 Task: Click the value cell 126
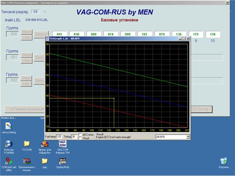[213, 34]
